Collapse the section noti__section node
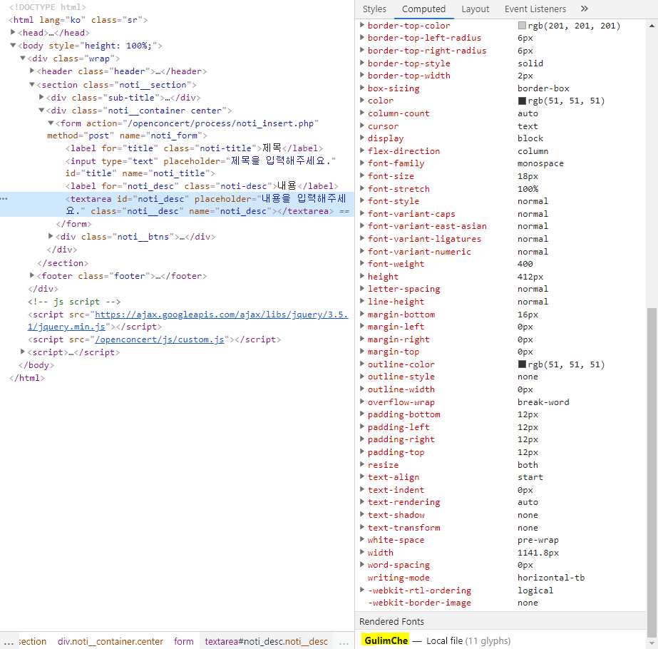Image resolution: width=658 pixels, height=649 pixels. (32, 84)
